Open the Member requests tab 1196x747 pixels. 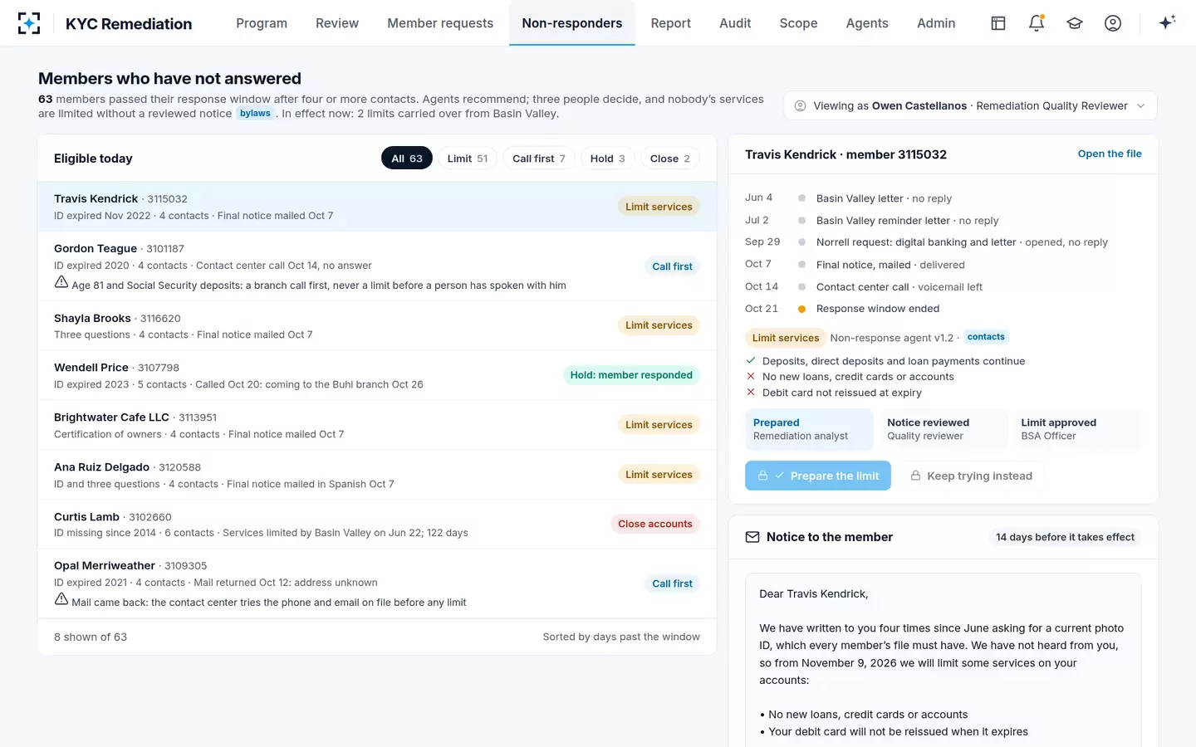click(x=440, y=23)
